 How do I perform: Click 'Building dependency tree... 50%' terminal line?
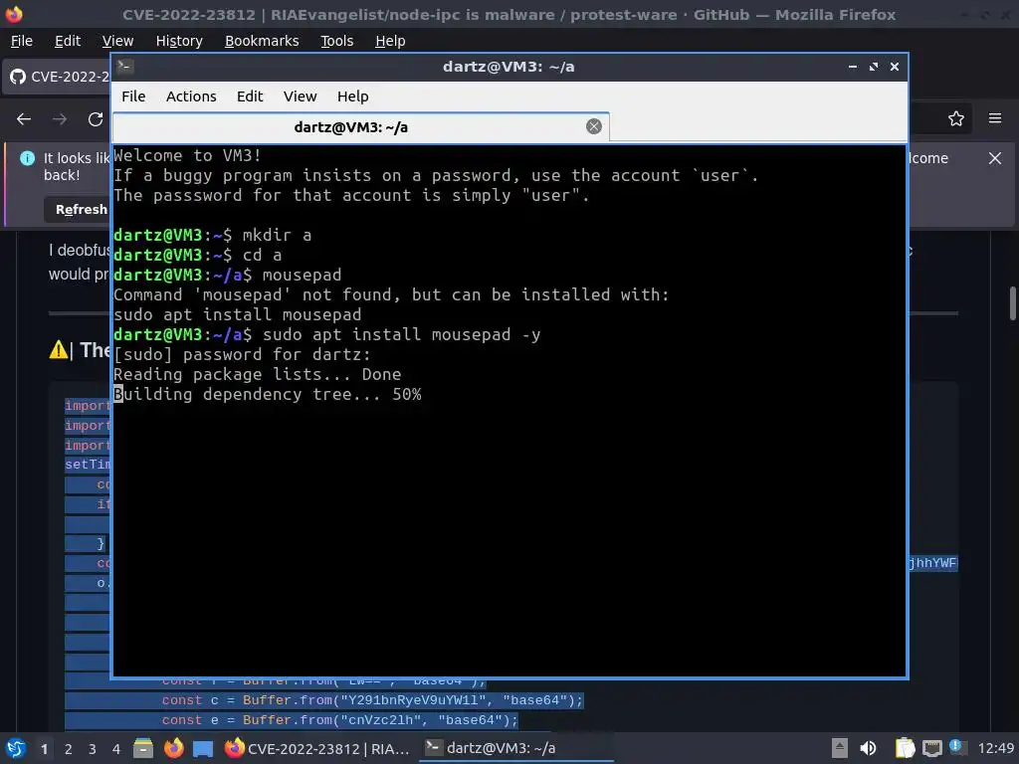tap(267, 394)
